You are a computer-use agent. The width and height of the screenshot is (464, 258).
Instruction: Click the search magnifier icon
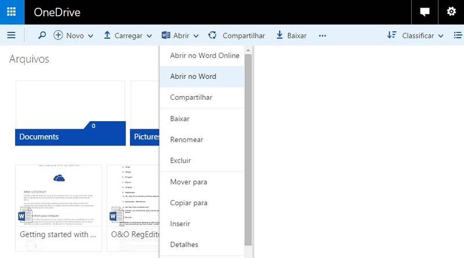42,35
